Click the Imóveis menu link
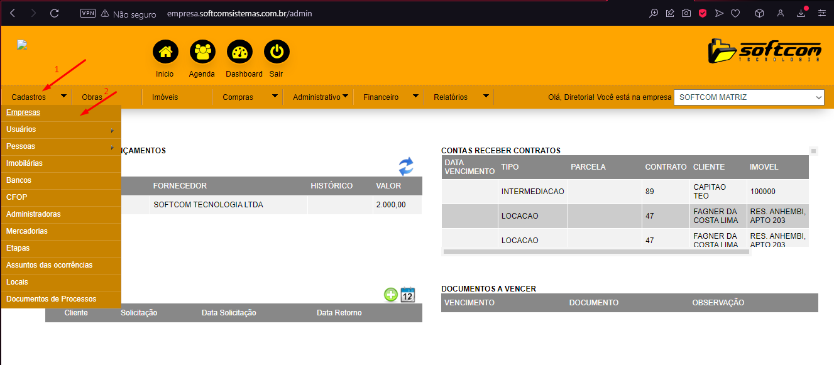834x365 pixels. point(165,97)
